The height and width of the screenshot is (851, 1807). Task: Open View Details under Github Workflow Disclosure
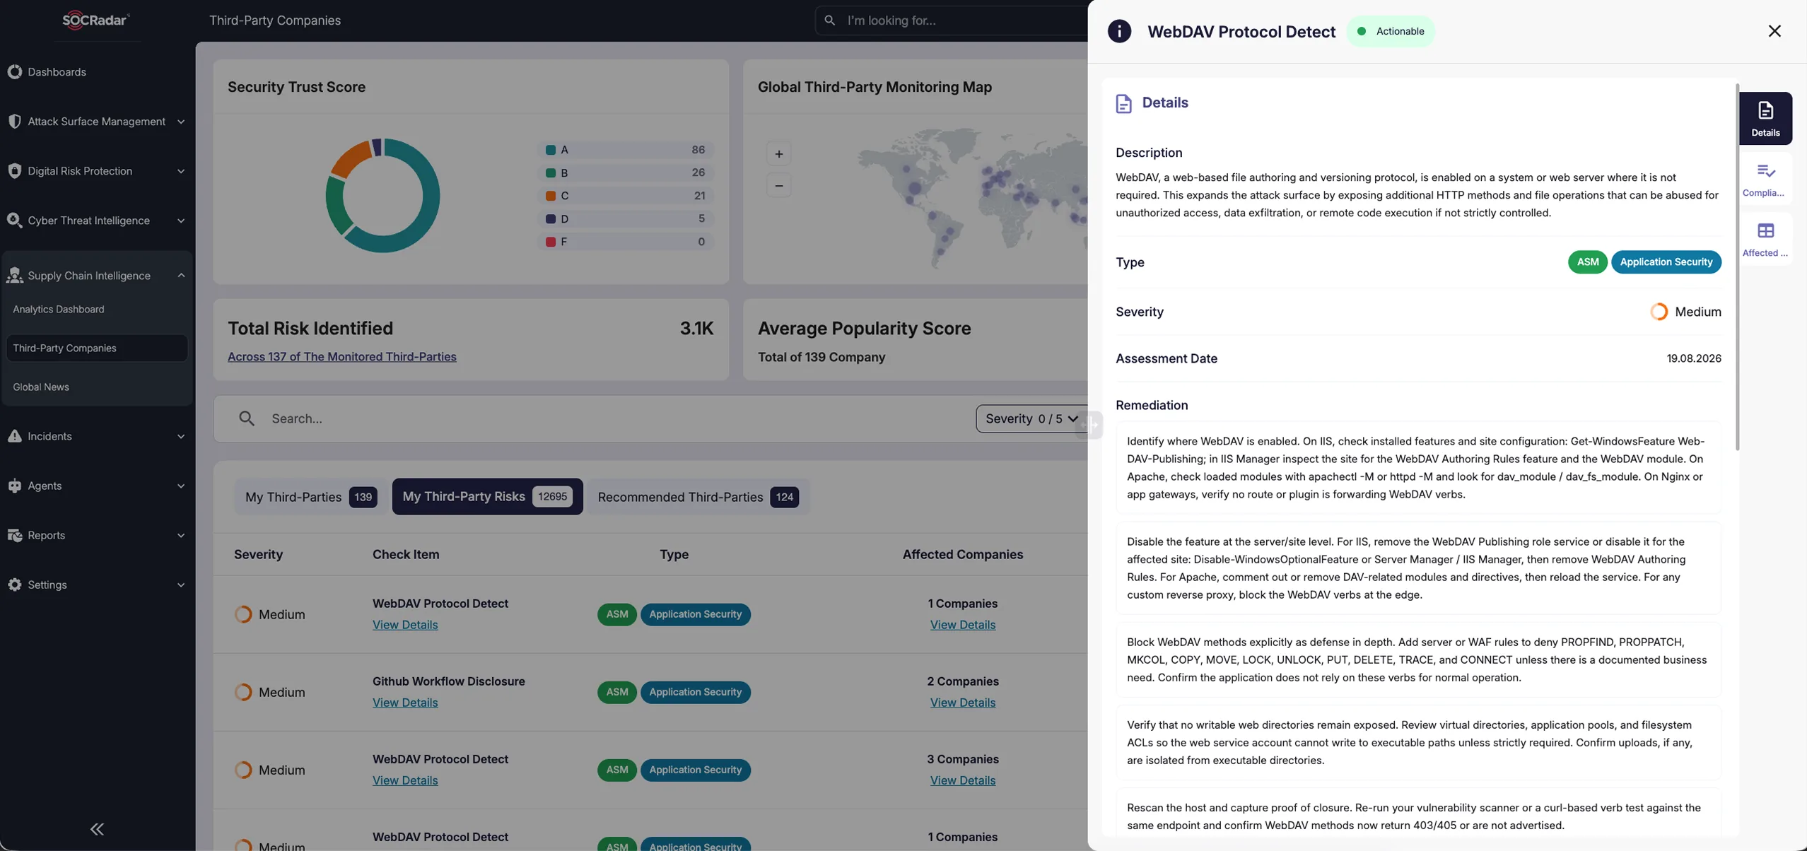[x=405, y=703]
